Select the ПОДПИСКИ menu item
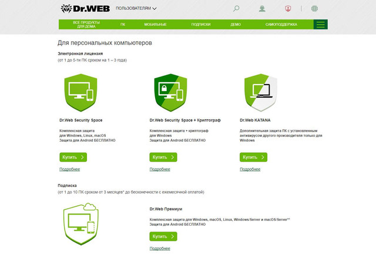 coord(201,25)
